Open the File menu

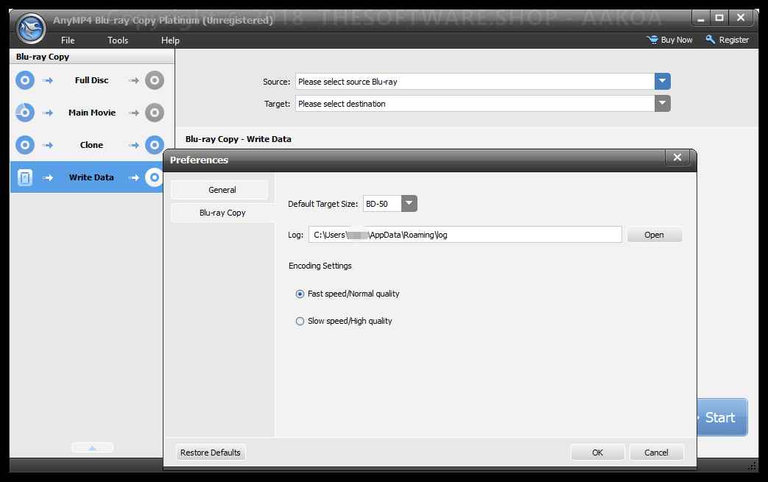(68, 40)
